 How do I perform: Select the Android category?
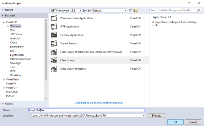pyautogui.click(x=15, y=38)
